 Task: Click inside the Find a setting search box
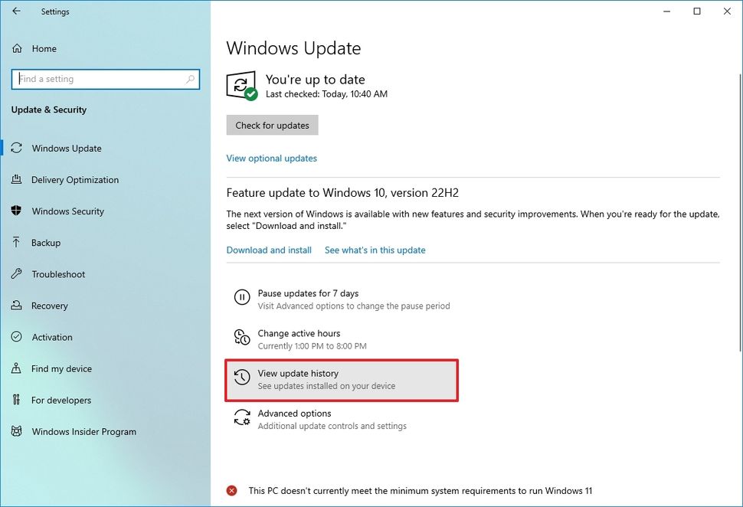coord(106,79)
